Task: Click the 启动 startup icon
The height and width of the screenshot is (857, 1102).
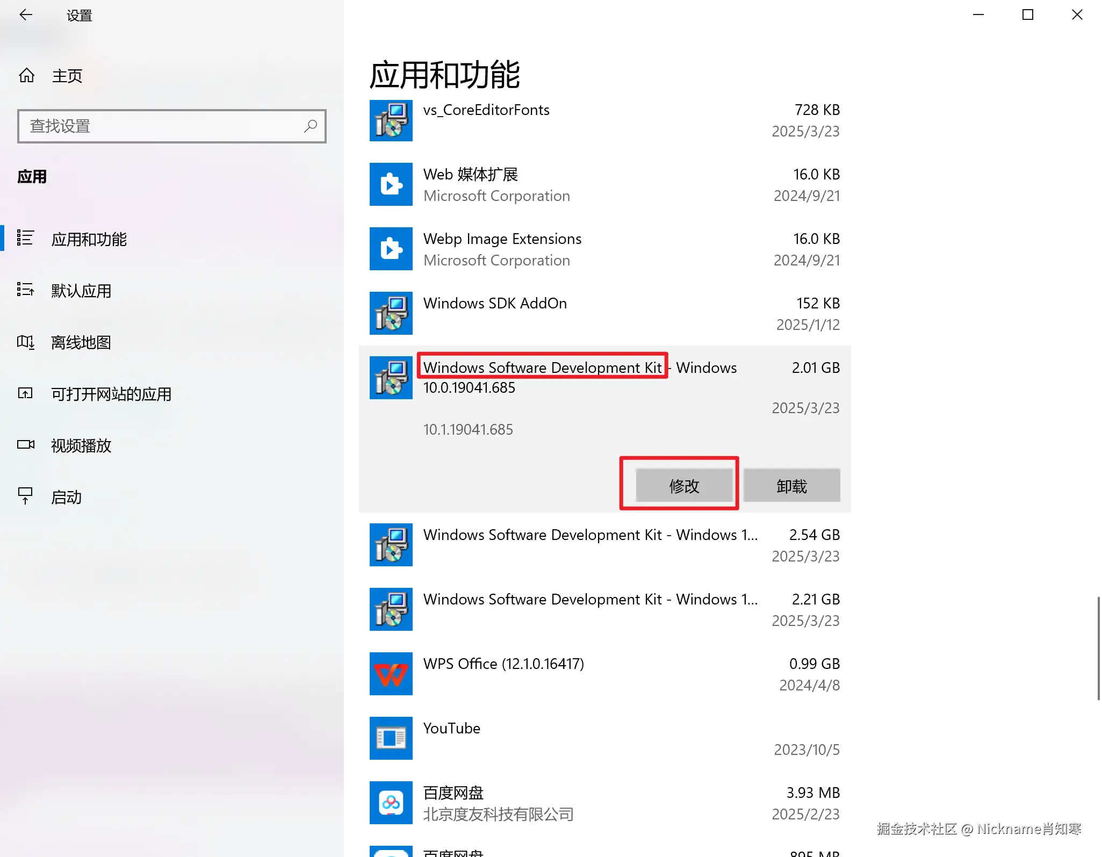Action: tap(25, 496)
